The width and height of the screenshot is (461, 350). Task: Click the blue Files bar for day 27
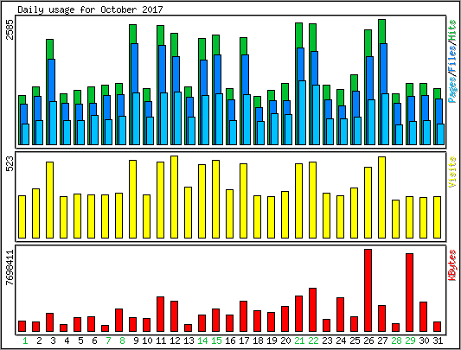pos(384,68)
